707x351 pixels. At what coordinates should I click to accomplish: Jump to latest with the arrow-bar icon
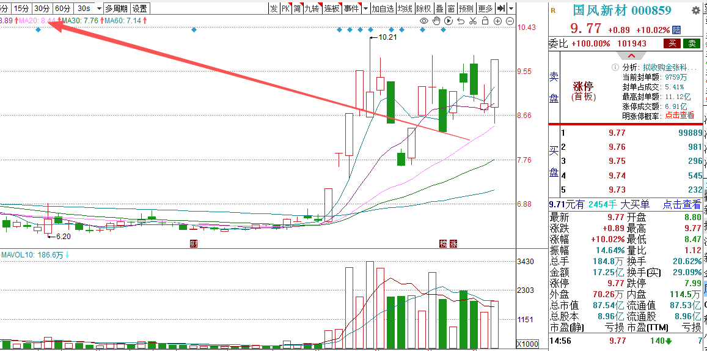coord(500,9)
